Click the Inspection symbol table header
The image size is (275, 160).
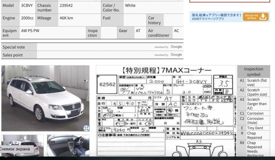pyautogui.click(x=253, y=72)
